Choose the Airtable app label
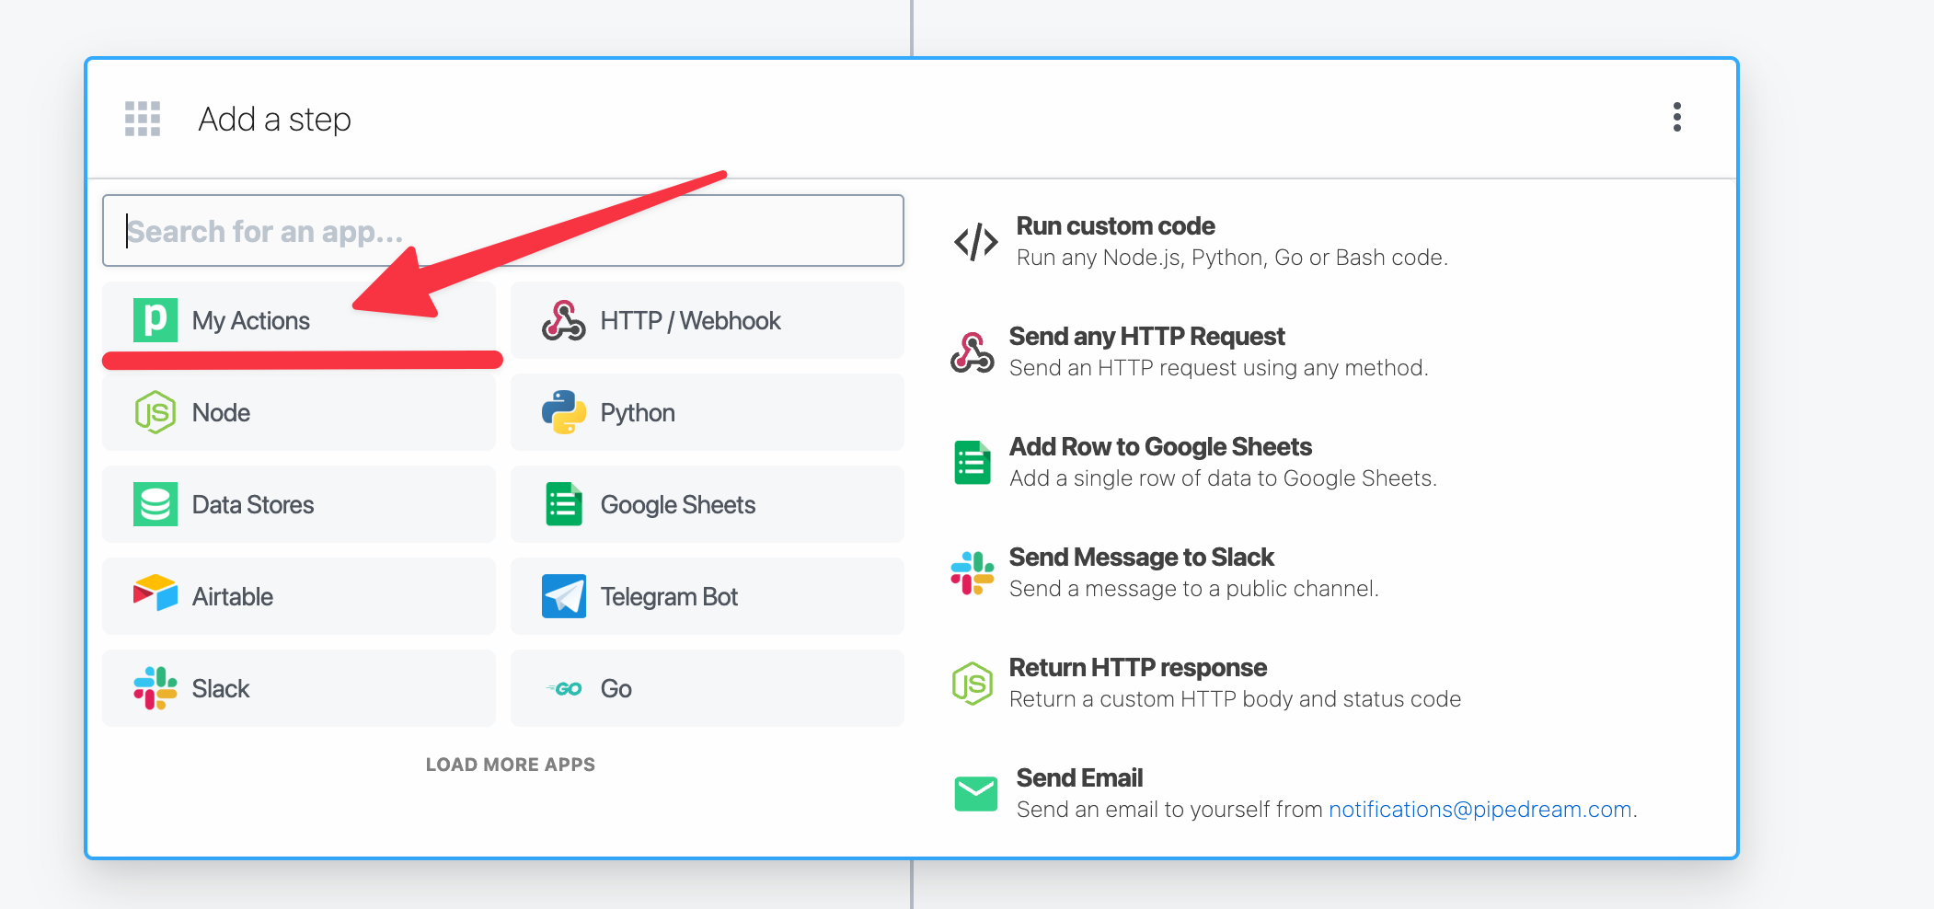The width and height of the screenshot is (1934, 909). [x=233, y=596]
